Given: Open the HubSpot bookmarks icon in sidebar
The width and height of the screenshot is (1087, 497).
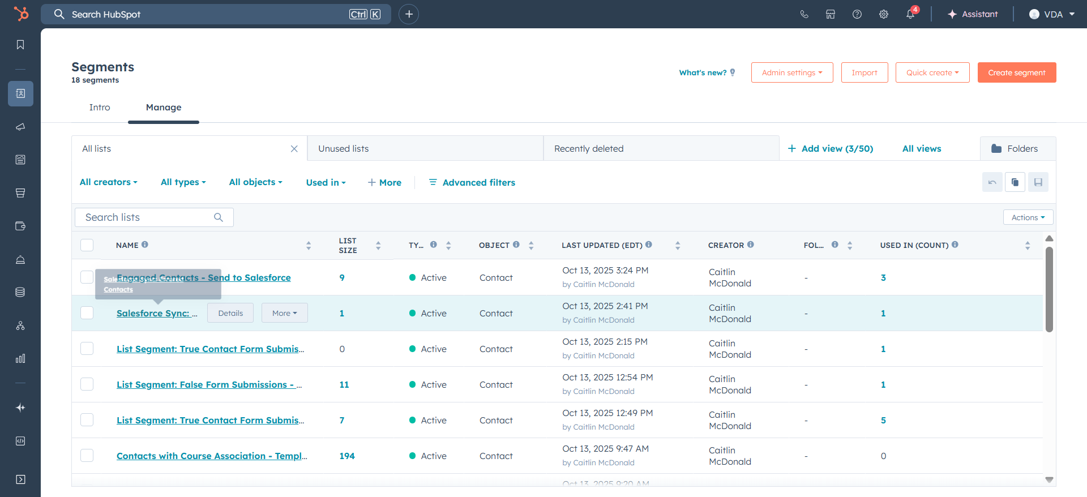Looking at the screenshot, I should (20, 45).
